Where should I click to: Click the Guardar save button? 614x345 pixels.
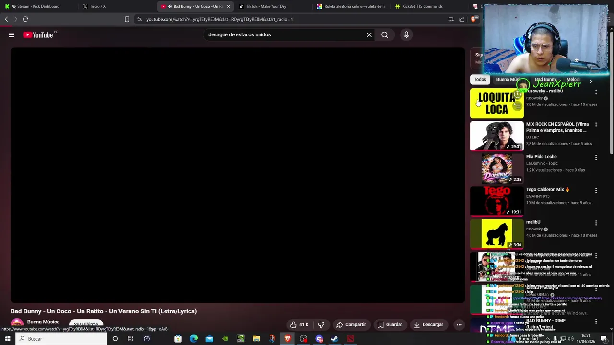(390, 324)
